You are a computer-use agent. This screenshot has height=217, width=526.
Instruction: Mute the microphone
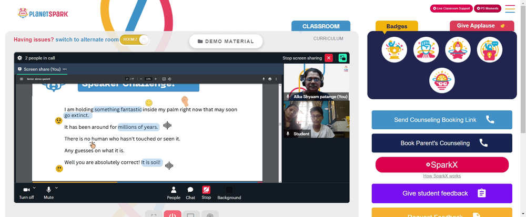[x=48, y=193]
